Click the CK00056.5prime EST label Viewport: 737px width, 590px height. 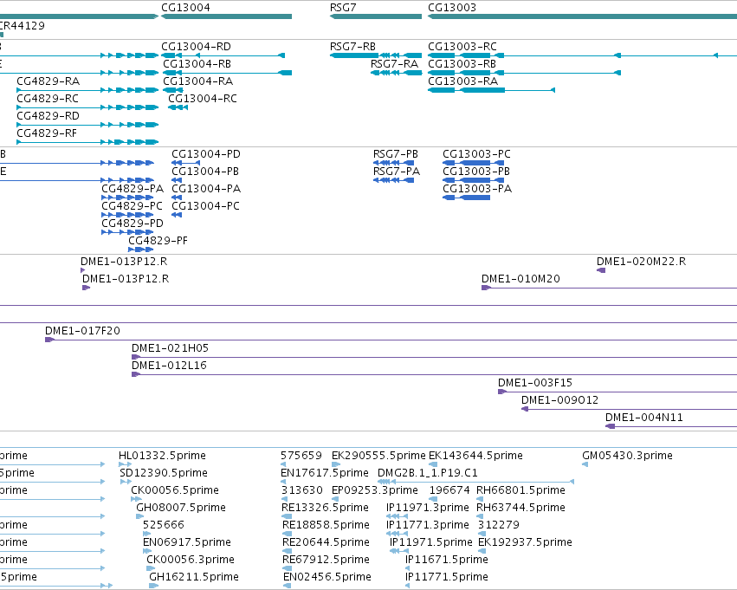pyautogui.click(x=175, y=491)
